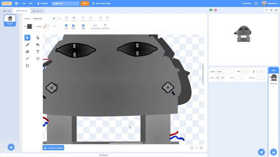
Task: Select the Brush tool
Action: click(x=27, y=44)
